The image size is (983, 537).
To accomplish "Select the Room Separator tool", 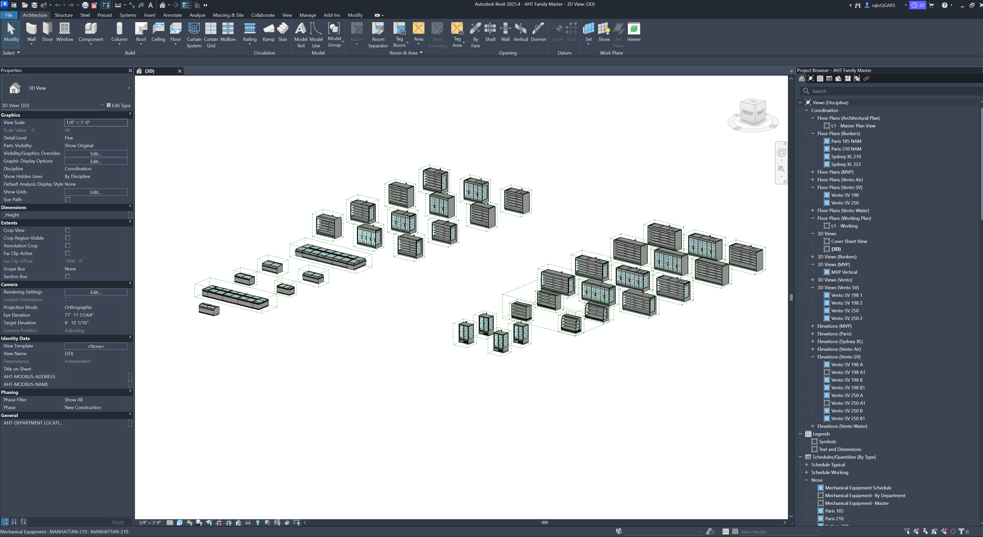I will (378, 35).
